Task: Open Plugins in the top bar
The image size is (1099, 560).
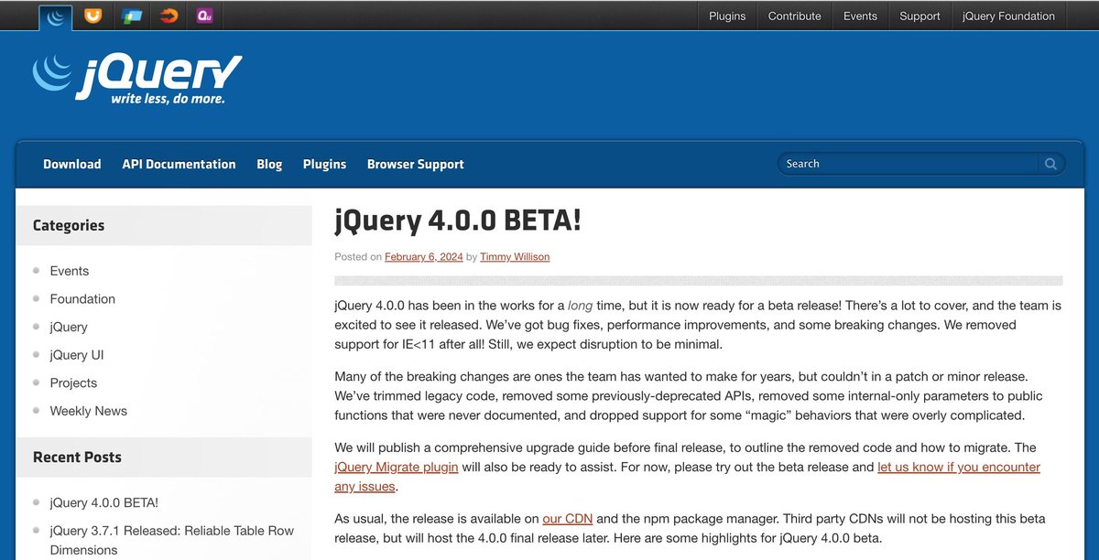Action: tap(727, 16)
